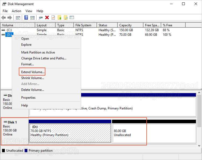Click the Properties checkmark page icon
Screen dimensions: 202x160
tap(53, 17)
